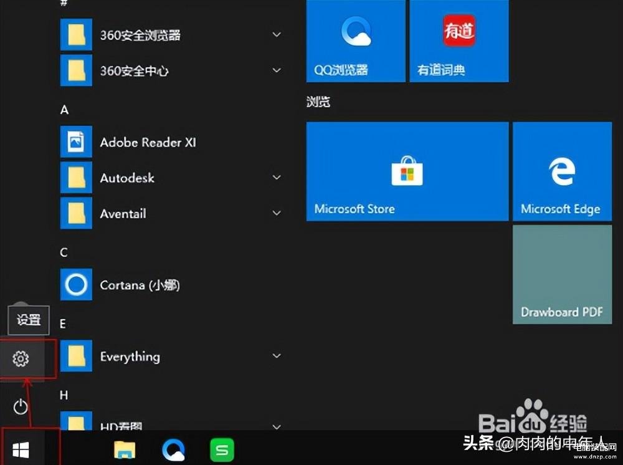Open Settings gear icon in Start sidebar
Screen dimensions: 623x465
21,358
